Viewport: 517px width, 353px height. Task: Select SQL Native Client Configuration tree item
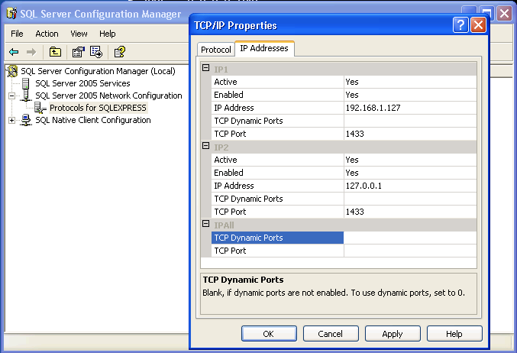[x=93, y=120]
